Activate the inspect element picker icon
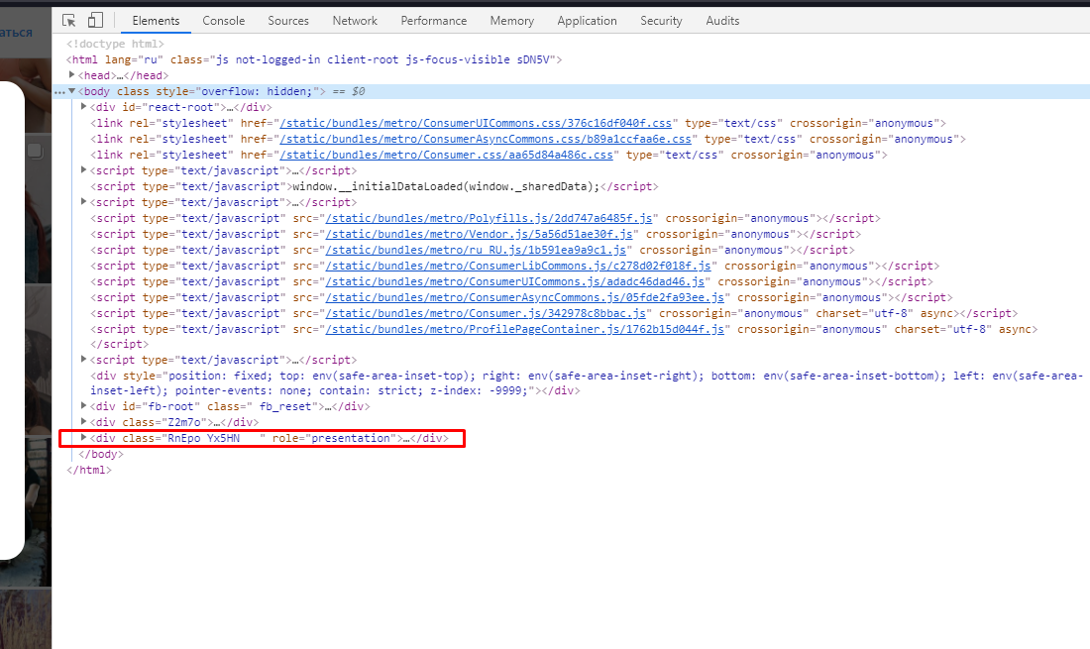The height and width of the screenshot is (649, 1090). pyautogui.click(x=68, y=21)
